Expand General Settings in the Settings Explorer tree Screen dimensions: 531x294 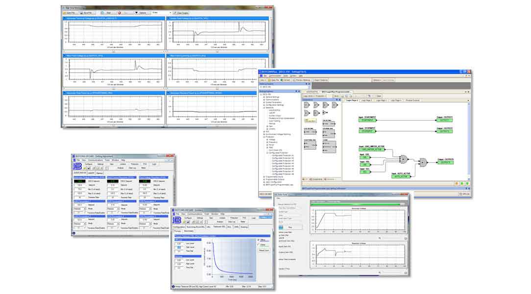tap(264, 97)
